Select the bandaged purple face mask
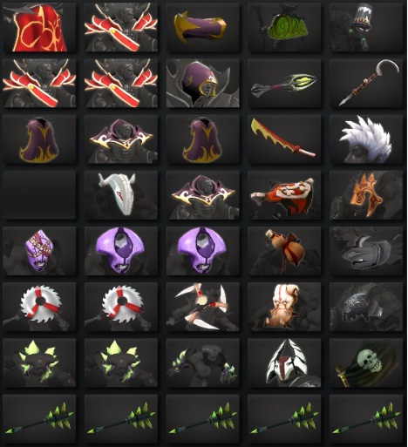The width and height of the screenshot is (408, 447). click(39, 251)
